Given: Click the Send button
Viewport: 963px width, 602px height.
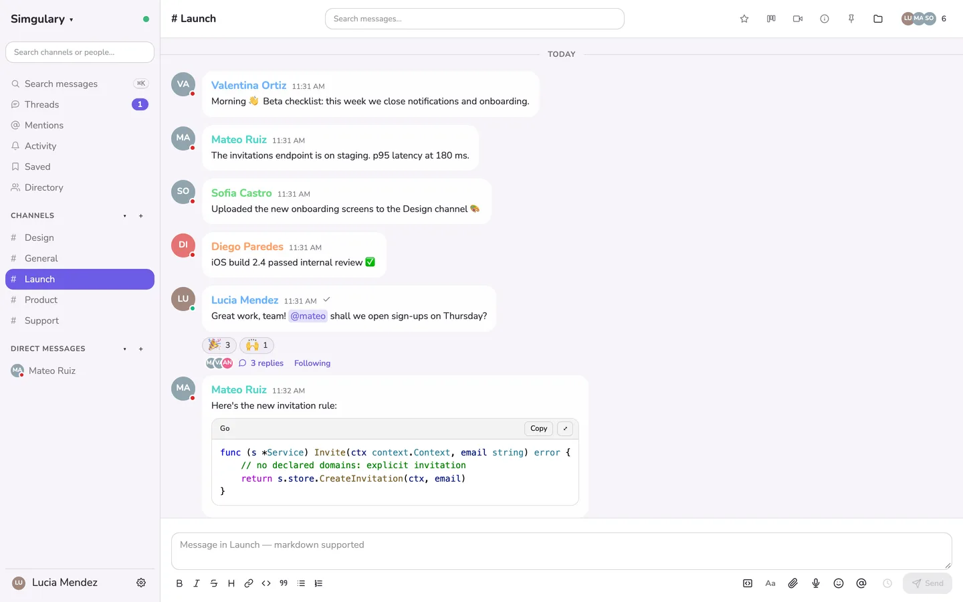Looking at the screenshot, I should tap(928, 583).
